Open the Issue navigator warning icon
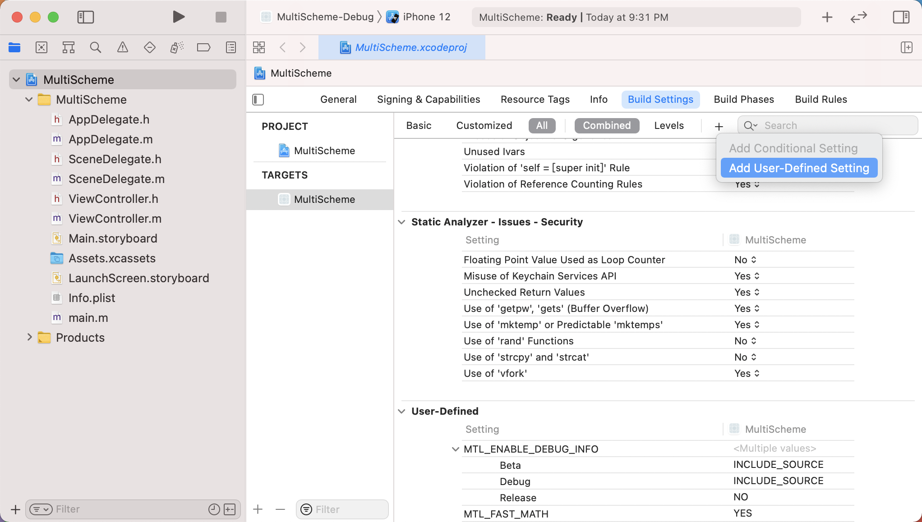 pos(122,47)
